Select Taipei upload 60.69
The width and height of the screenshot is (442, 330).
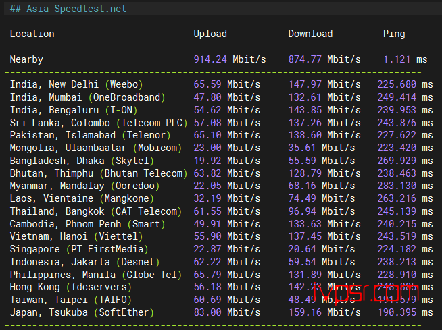(x=207, y=300)
